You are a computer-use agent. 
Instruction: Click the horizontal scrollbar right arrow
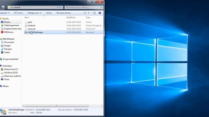coord(102,106)
